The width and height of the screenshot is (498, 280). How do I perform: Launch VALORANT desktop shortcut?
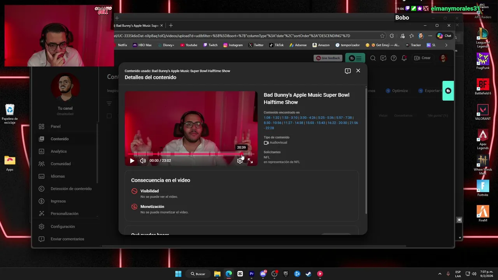pos(483,112)
